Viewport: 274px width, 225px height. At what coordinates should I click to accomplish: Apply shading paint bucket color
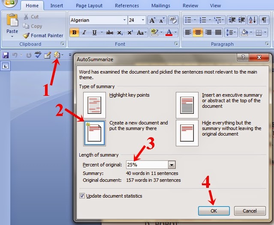pos(244,33)
